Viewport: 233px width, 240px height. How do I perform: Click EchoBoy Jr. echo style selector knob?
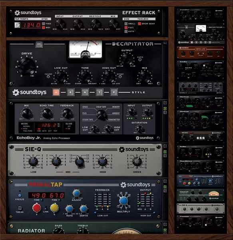(101, 114)
